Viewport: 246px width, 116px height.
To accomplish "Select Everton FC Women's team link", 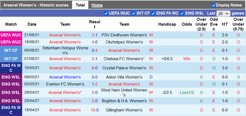I will 65,84.
